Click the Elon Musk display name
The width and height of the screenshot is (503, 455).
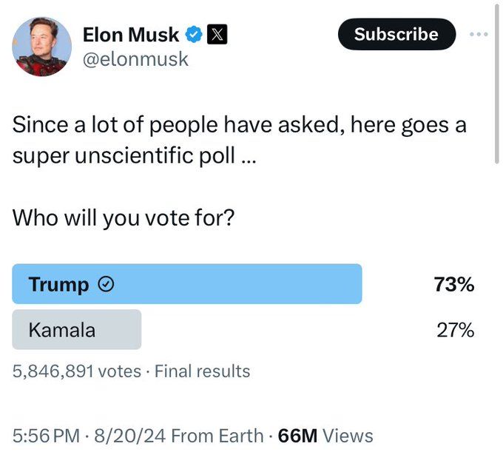pyautogui.click(x=131, y=34)
